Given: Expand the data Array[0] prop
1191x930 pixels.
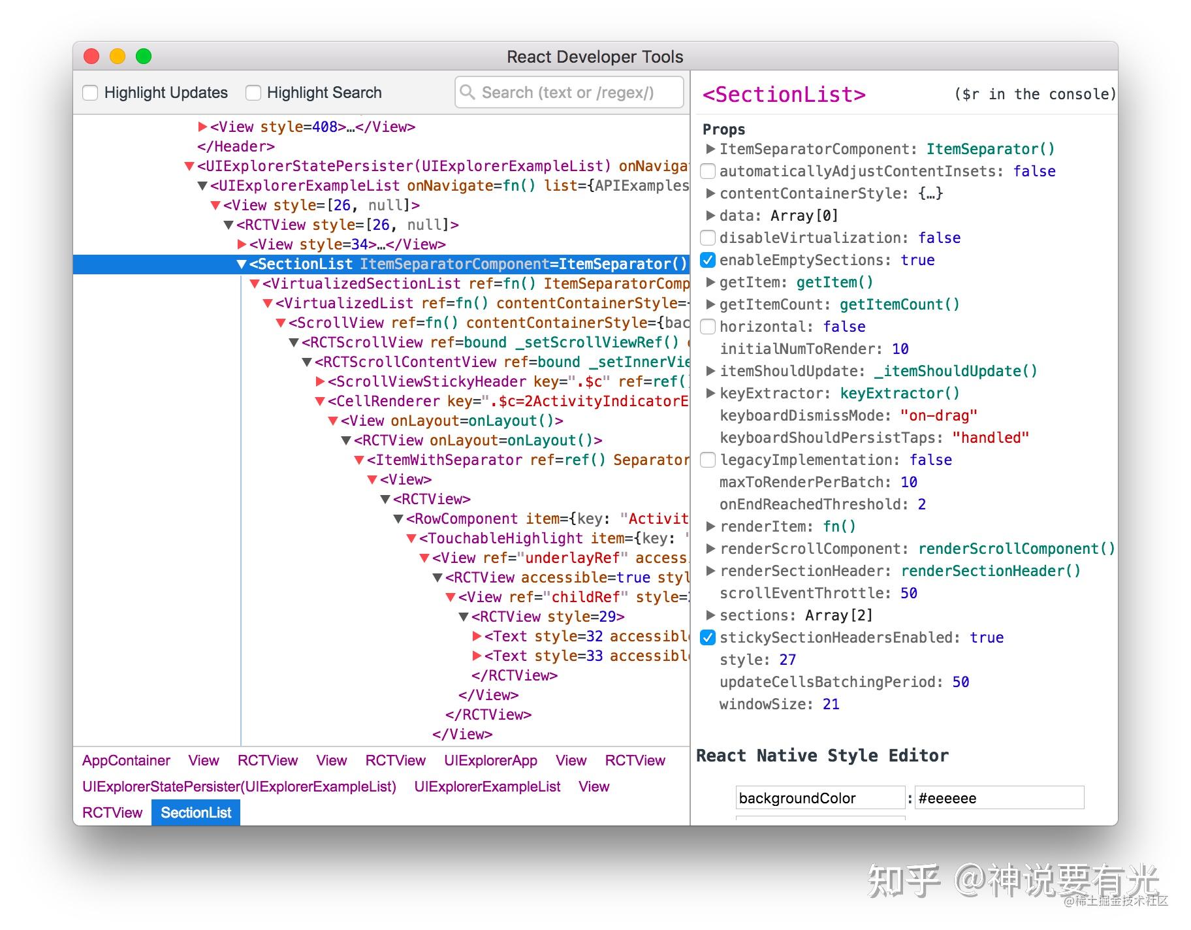Looking at the screenshot, I should (710, 216).
